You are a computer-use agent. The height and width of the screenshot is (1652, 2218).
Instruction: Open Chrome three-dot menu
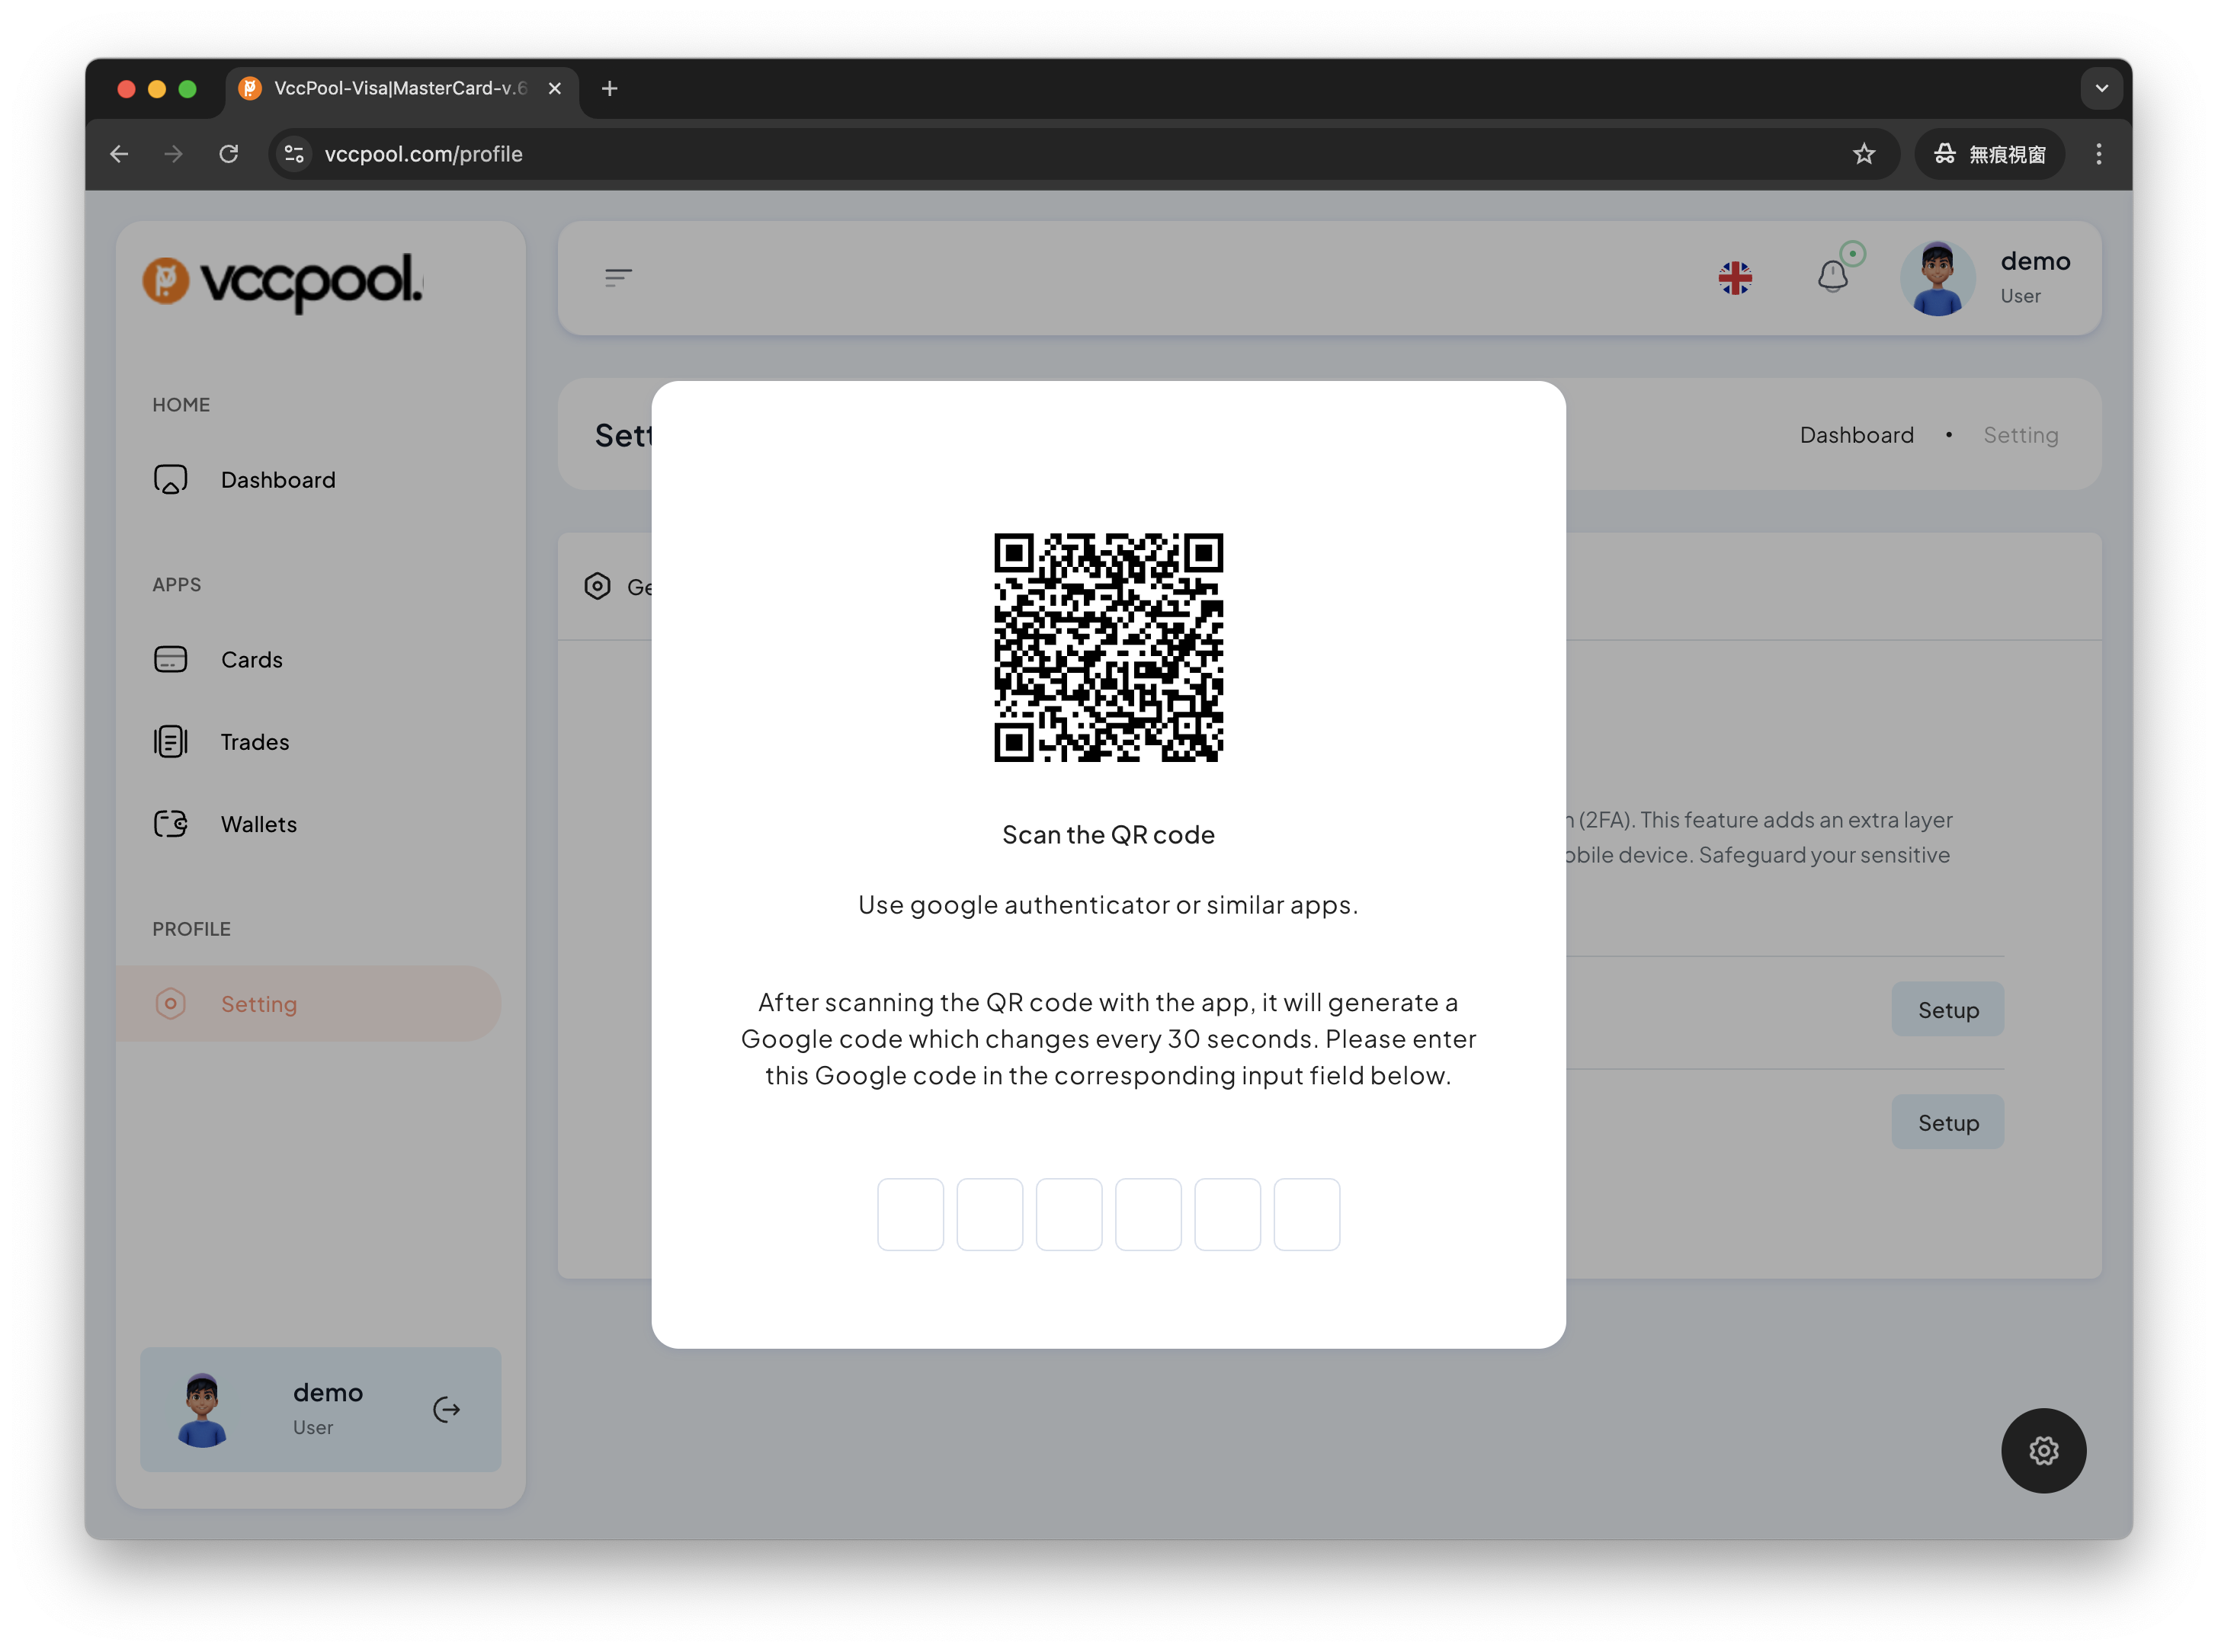(x=2098, y=154)
